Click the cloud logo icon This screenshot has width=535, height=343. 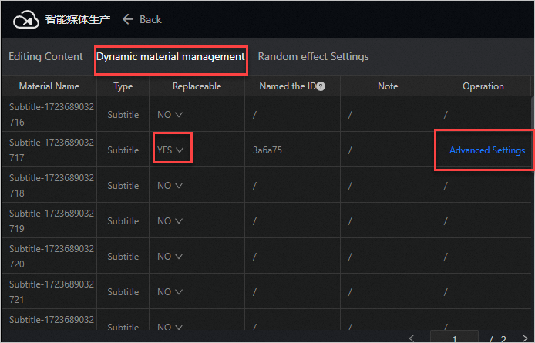(26, 19)
